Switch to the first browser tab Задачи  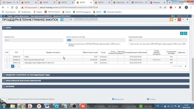[x=10, y=2]
